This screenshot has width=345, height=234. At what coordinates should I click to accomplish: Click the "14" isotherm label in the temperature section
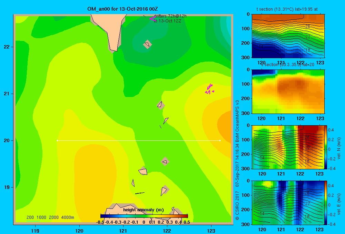261,47
